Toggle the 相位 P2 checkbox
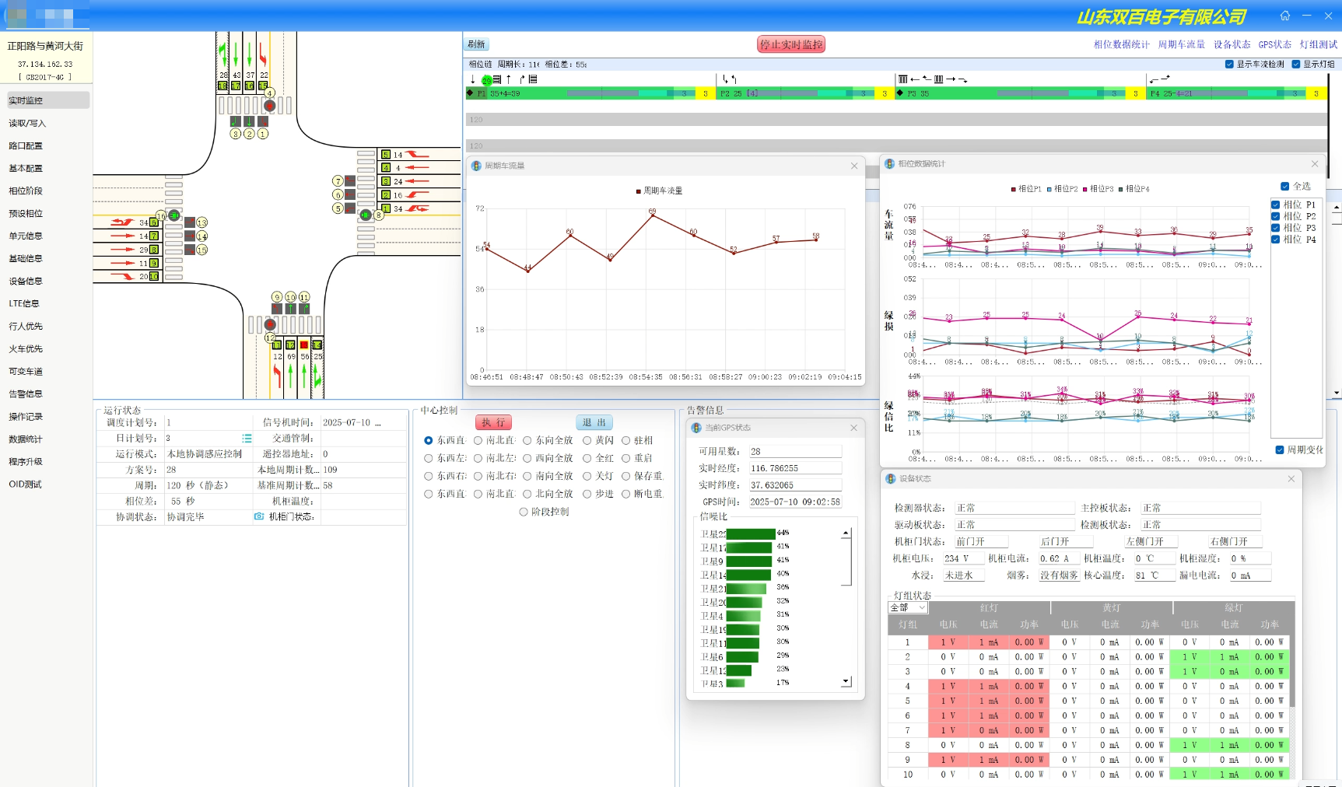Viewport: 1342px width, 787px height. 1276,216
